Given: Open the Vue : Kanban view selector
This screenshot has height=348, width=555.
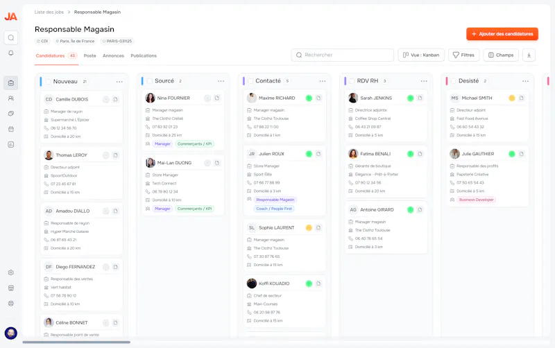Looking at the screenshot, I should point(421,55).
